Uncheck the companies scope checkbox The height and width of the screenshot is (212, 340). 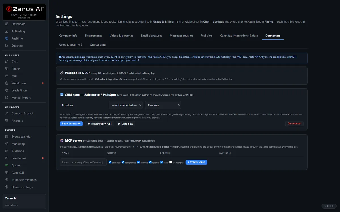point(123,162)
